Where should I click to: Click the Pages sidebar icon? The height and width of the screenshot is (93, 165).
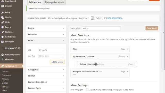[x=3, y=27]
